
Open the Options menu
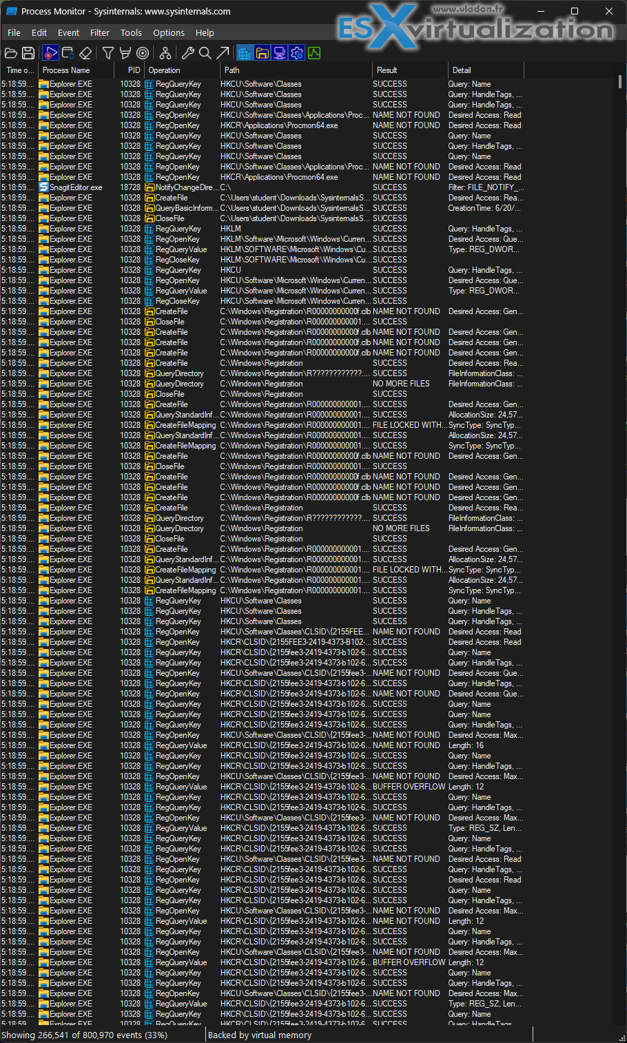pyautogui.click(x=169, y=32)
